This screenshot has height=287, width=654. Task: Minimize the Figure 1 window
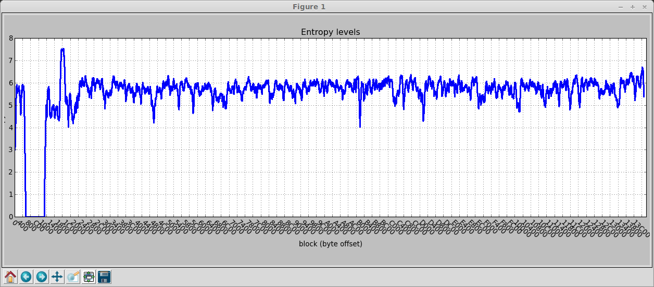coord(621,7)
